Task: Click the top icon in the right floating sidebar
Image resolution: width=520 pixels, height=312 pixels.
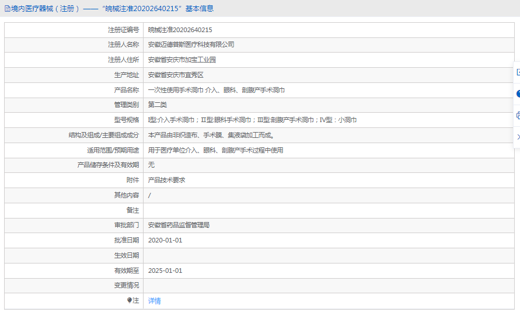Action: click(x=518, y=72)
